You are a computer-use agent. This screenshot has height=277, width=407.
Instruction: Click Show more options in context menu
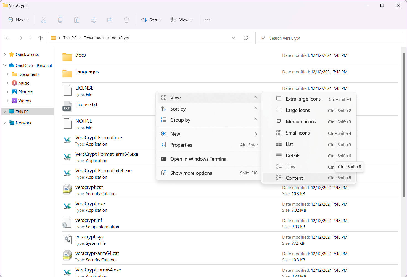point(191,173)
